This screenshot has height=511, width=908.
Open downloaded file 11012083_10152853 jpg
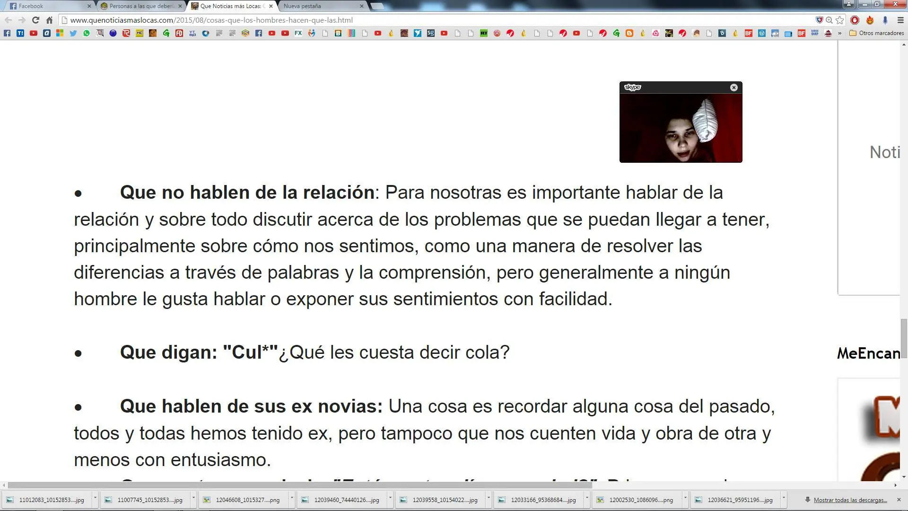point(47,500)
